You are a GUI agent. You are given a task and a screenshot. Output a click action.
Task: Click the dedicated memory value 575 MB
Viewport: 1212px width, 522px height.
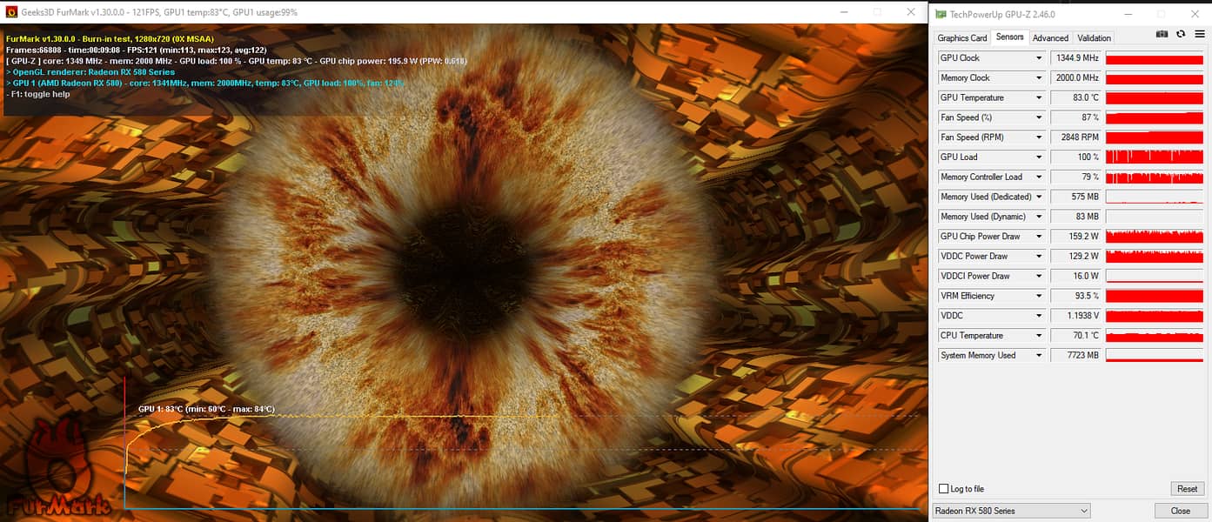point(1076,197)
